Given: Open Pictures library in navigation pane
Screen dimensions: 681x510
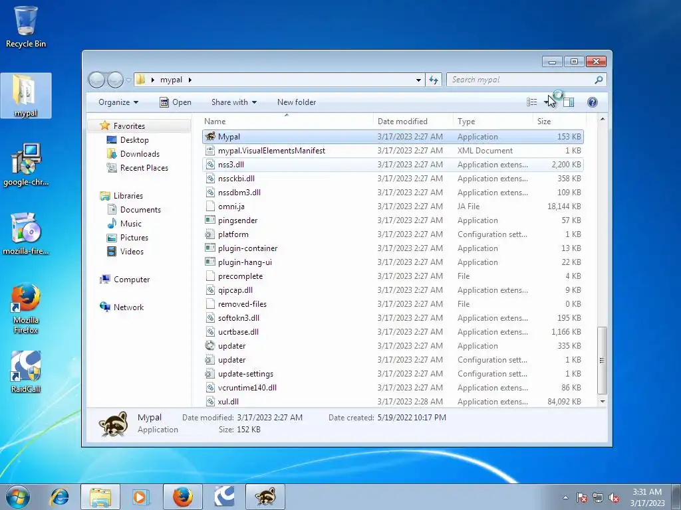Looking at the screenshot, I should point(134,238).
